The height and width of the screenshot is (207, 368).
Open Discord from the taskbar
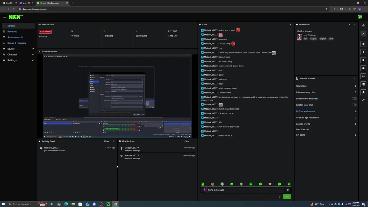point(94,204)
